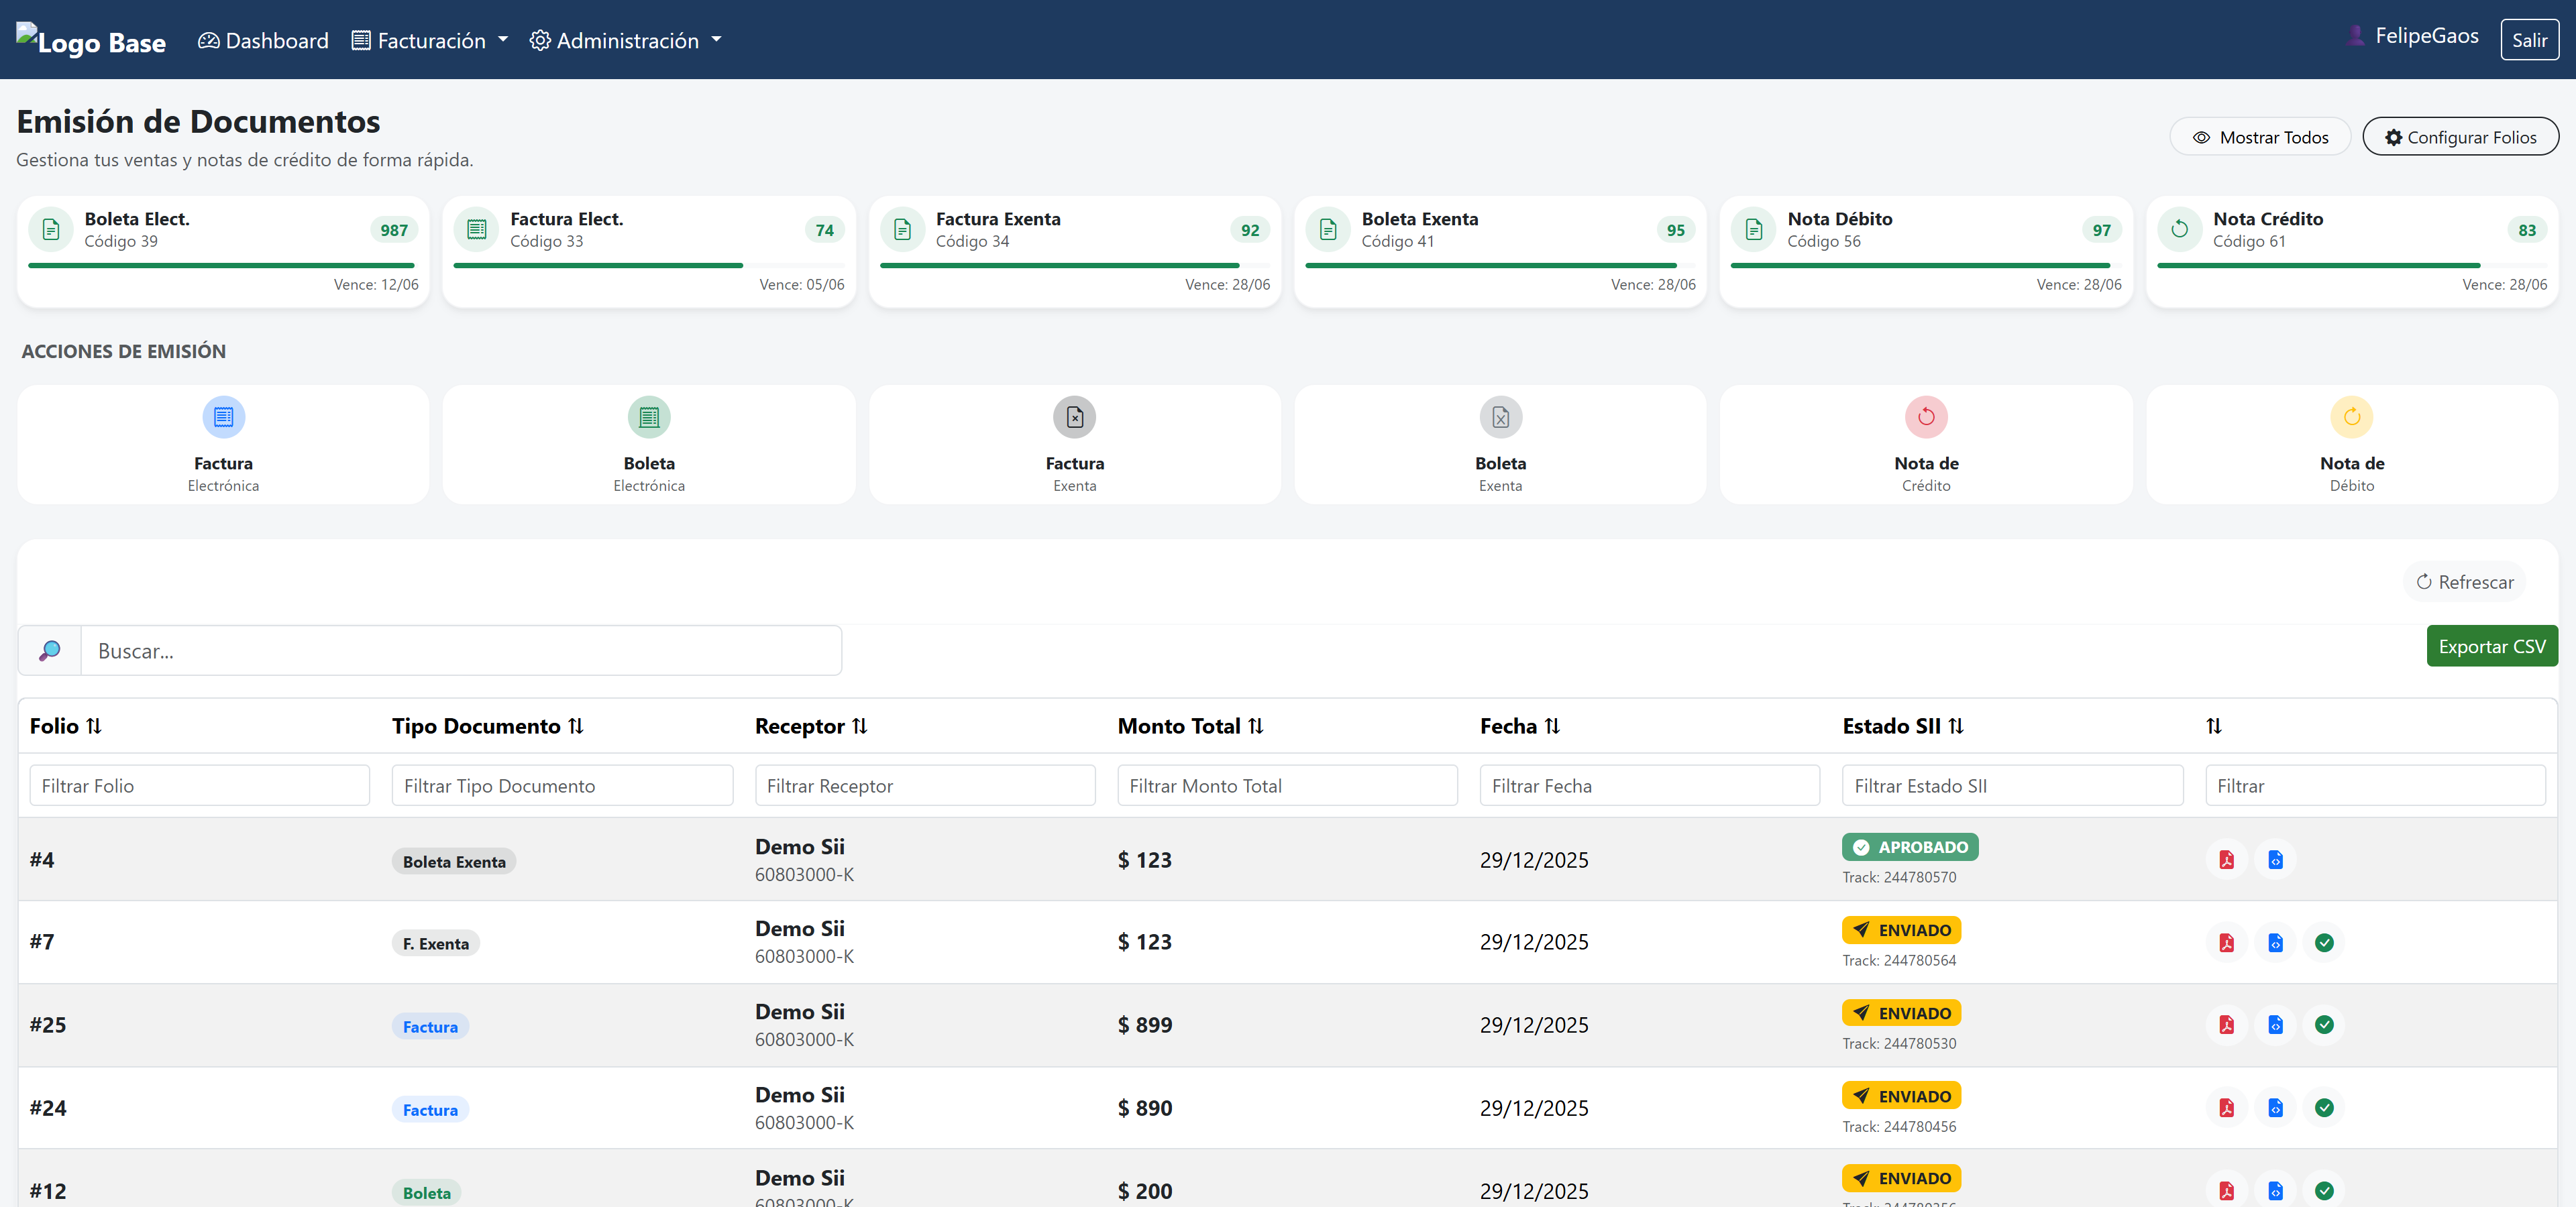Open the Administración dropdown menu
Image resolution: width=2576 pixels, height=1207 pixels.
pyautogui.click(x=625, y=40)
